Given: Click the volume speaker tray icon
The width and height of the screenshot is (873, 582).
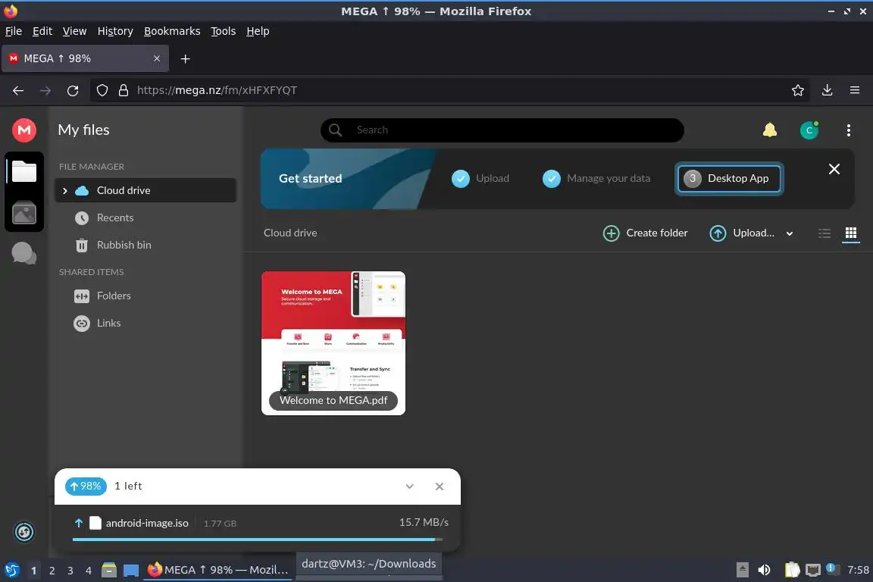Looking at the screenshot, I should coord(764,571).
